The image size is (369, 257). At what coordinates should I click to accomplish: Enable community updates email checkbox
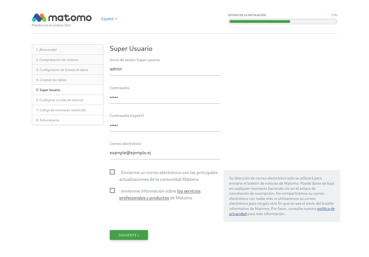tap(112, 172)
